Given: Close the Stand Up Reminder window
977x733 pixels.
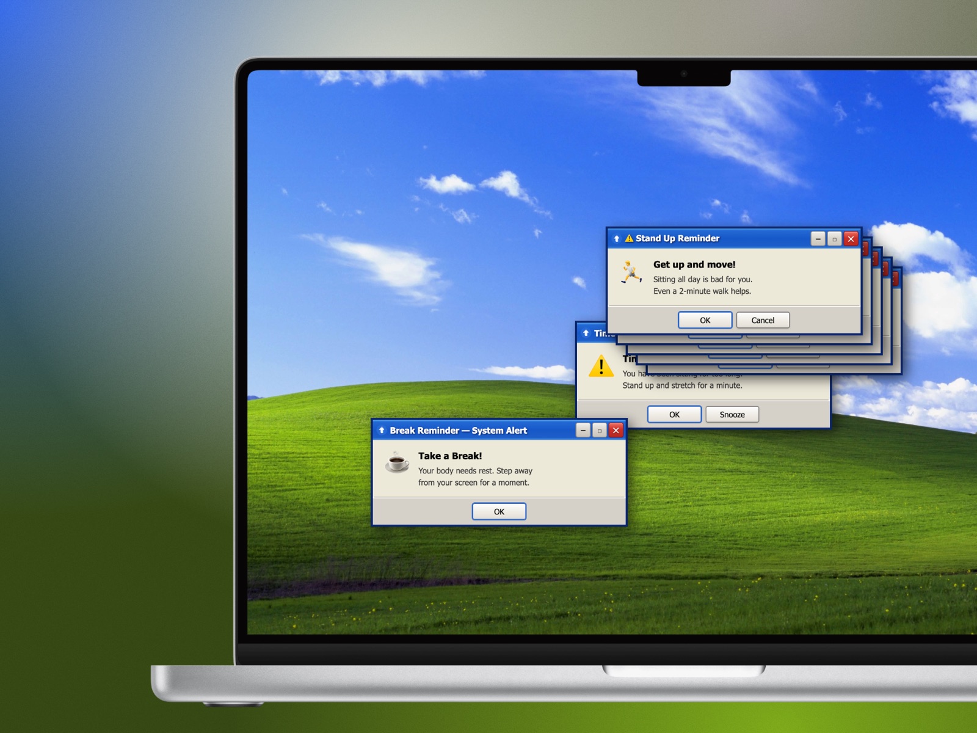Looking at the screenshot, I should click(x=851, y=239).
